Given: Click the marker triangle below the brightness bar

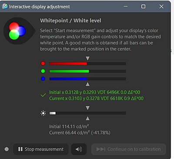Looking at the screenshot, I should [x=87, y=119].
